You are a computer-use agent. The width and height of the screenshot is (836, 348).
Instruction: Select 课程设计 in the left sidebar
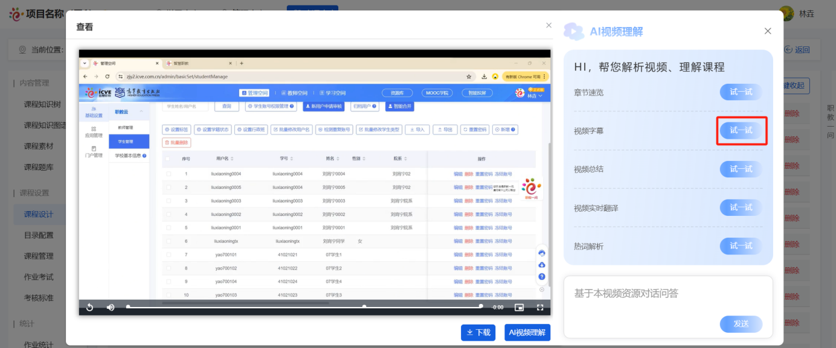click(39, 214)
